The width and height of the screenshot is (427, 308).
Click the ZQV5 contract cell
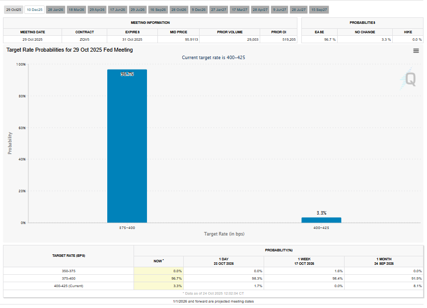[84, 39]
